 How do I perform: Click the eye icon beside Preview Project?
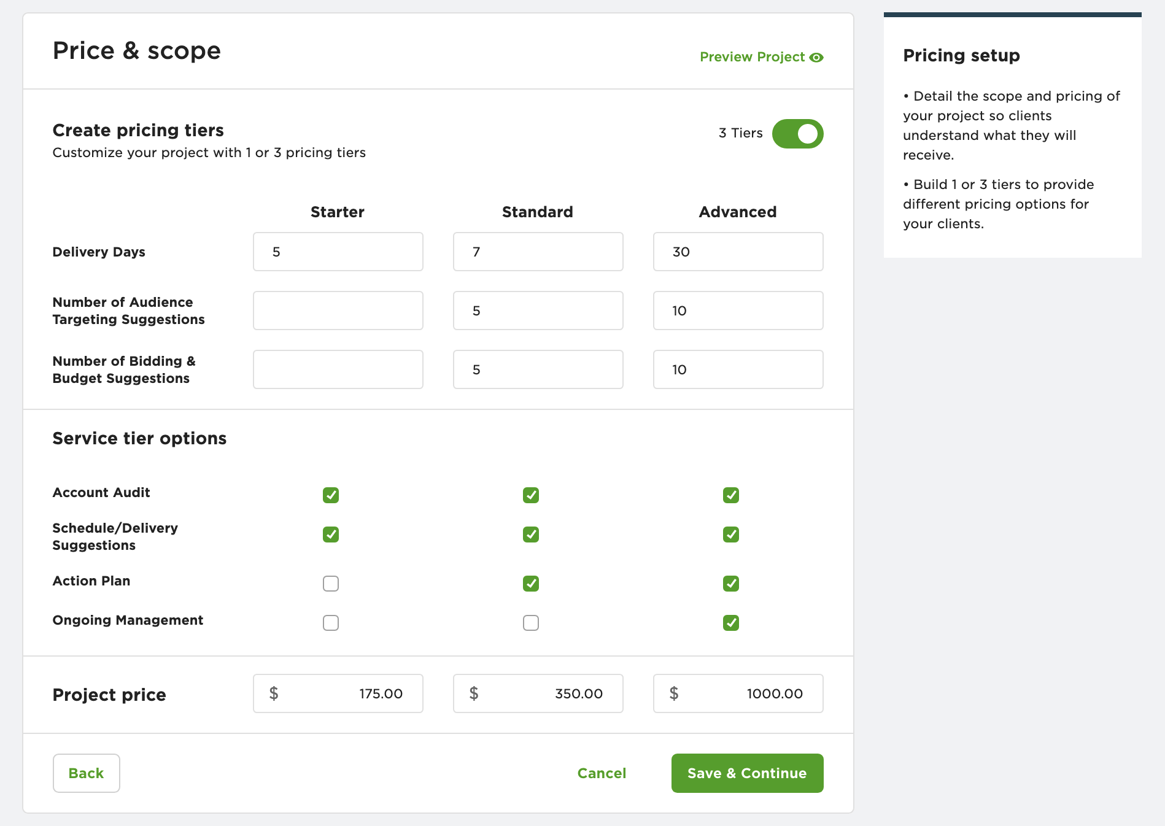tap(816, 56)
